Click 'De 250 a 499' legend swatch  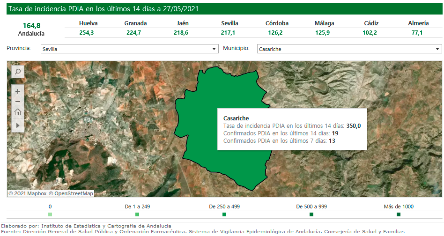pyautogui.click(x=224, y=214)
